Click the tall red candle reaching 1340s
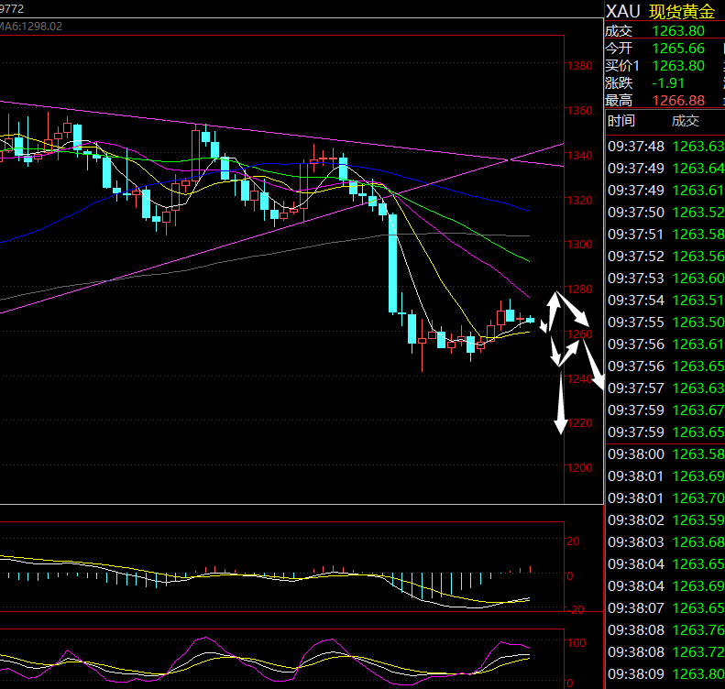The image size is (725, 689). [x=195, y=155]
